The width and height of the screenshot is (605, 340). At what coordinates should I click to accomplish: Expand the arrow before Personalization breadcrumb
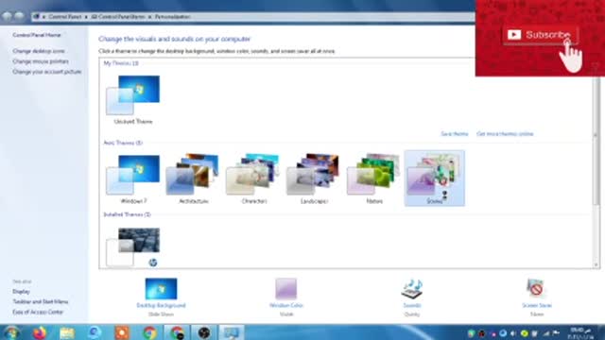click(x=150, y=17)
